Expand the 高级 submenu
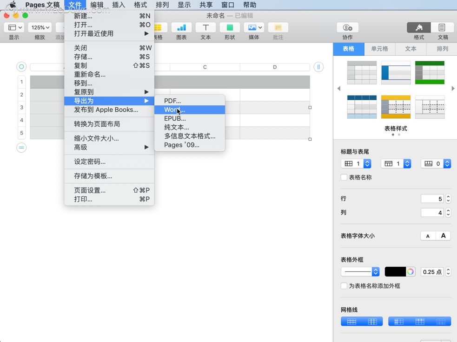457x342 pixels. point(109,147)
